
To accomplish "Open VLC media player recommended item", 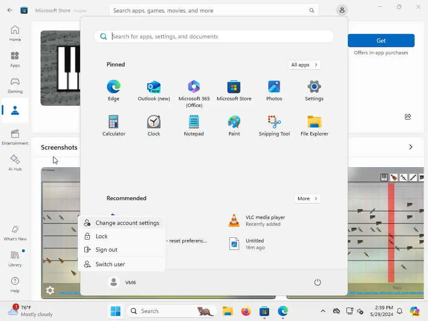I will pos(257,221).
